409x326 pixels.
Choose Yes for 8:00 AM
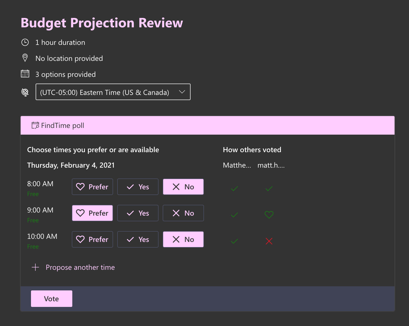pos(138,187)
